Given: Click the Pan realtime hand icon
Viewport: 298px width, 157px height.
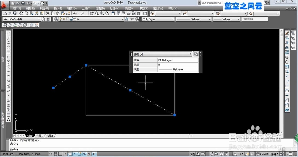Looking at the screenshot, I should (x=91, y=13).
